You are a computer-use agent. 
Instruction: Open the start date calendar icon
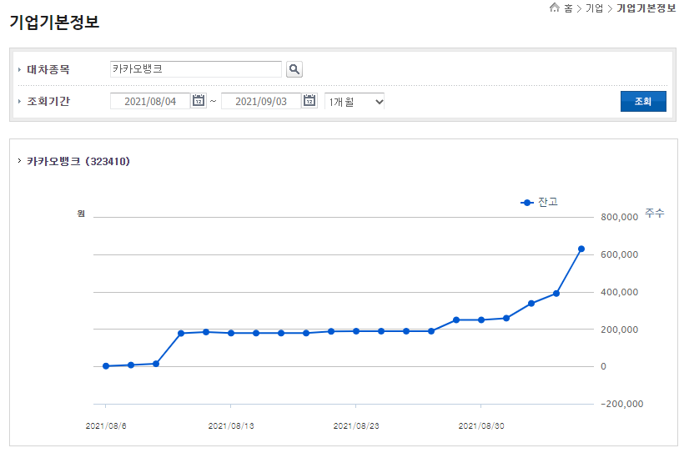199,101
